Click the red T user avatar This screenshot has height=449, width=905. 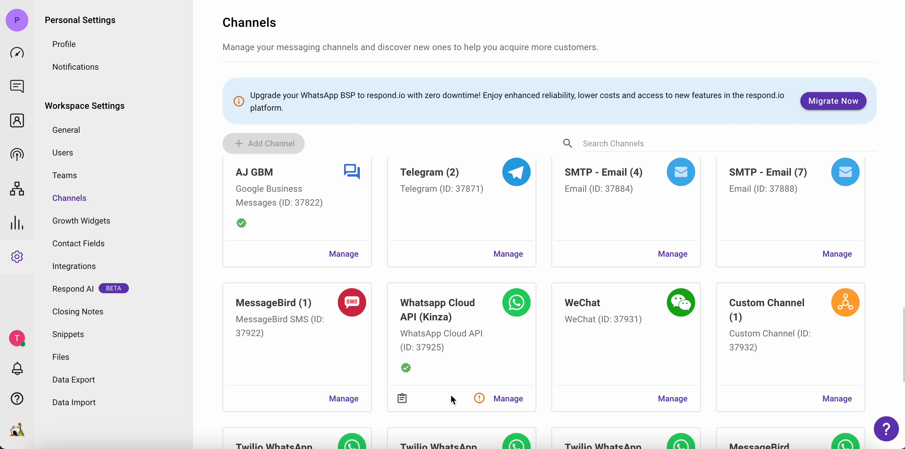tap(17, 338)
